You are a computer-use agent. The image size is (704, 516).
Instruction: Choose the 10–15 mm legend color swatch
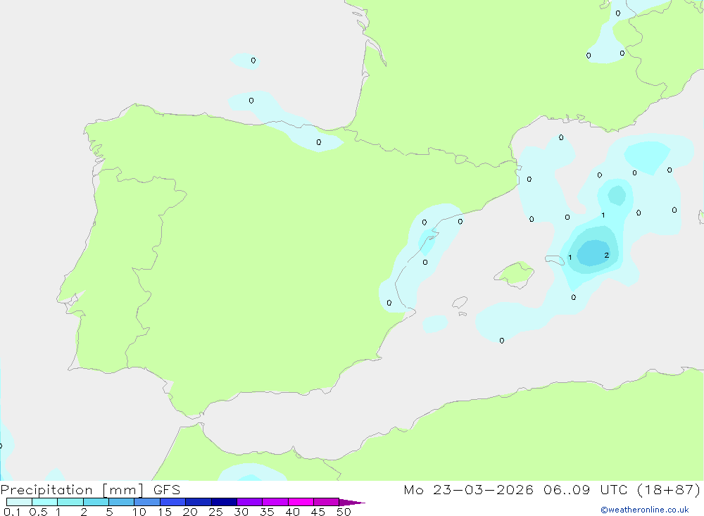coord(147,502)
